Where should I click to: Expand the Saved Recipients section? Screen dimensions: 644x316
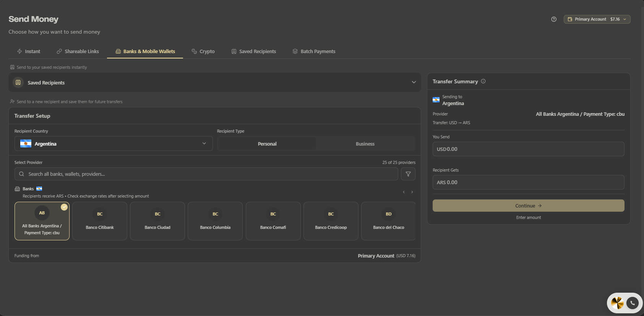215,83
